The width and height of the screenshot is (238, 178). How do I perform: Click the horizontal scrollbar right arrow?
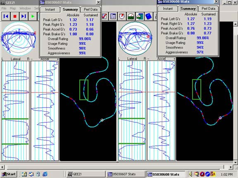pyautogui.click(x=231, y=167)
